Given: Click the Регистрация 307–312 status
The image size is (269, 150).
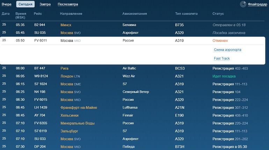Looking at the screenshot, I should [230, 107].
